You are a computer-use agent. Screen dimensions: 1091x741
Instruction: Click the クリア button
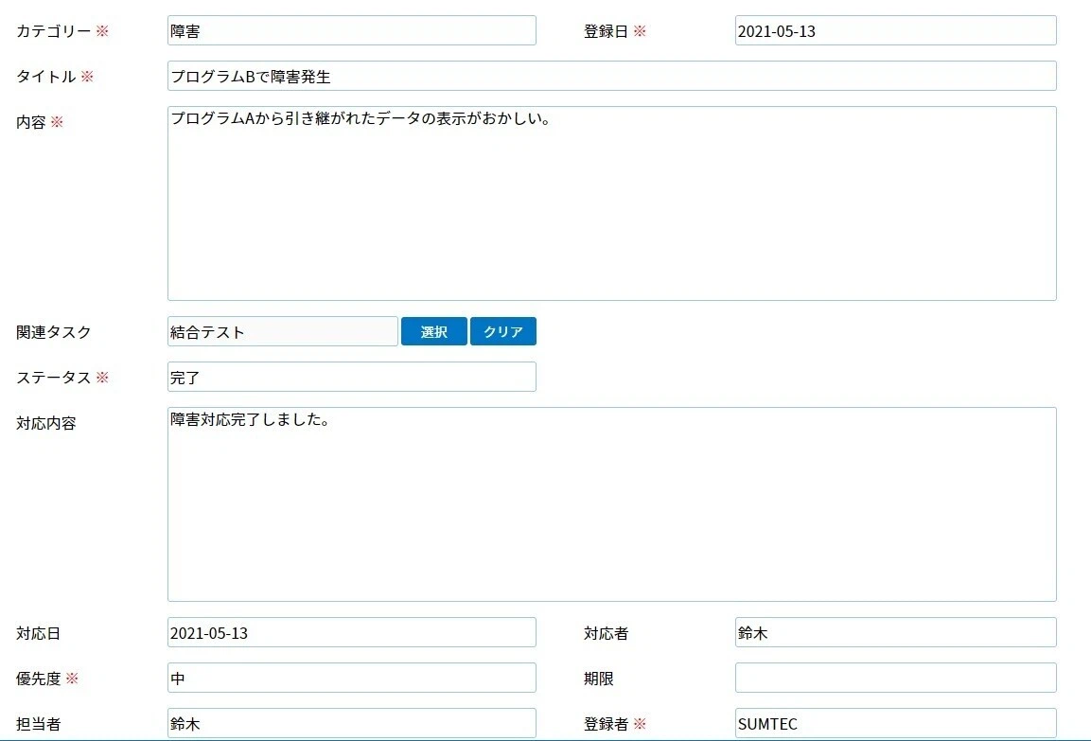click(503, 331)
